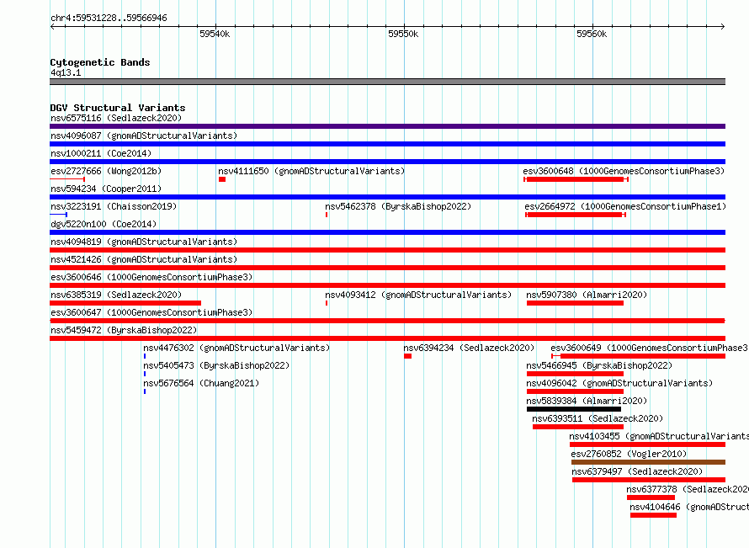Select the esv2727666 (Wong2012b) label
The width and height of the screenshot is (749, 548).
point(106,171)
